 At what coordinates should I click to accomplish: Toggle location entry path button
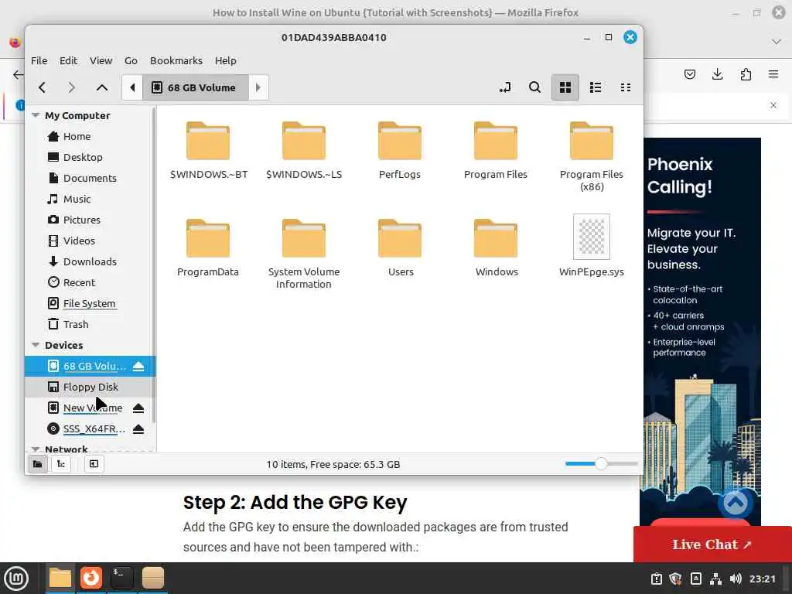pyautogui.click(x=504, y=87)
